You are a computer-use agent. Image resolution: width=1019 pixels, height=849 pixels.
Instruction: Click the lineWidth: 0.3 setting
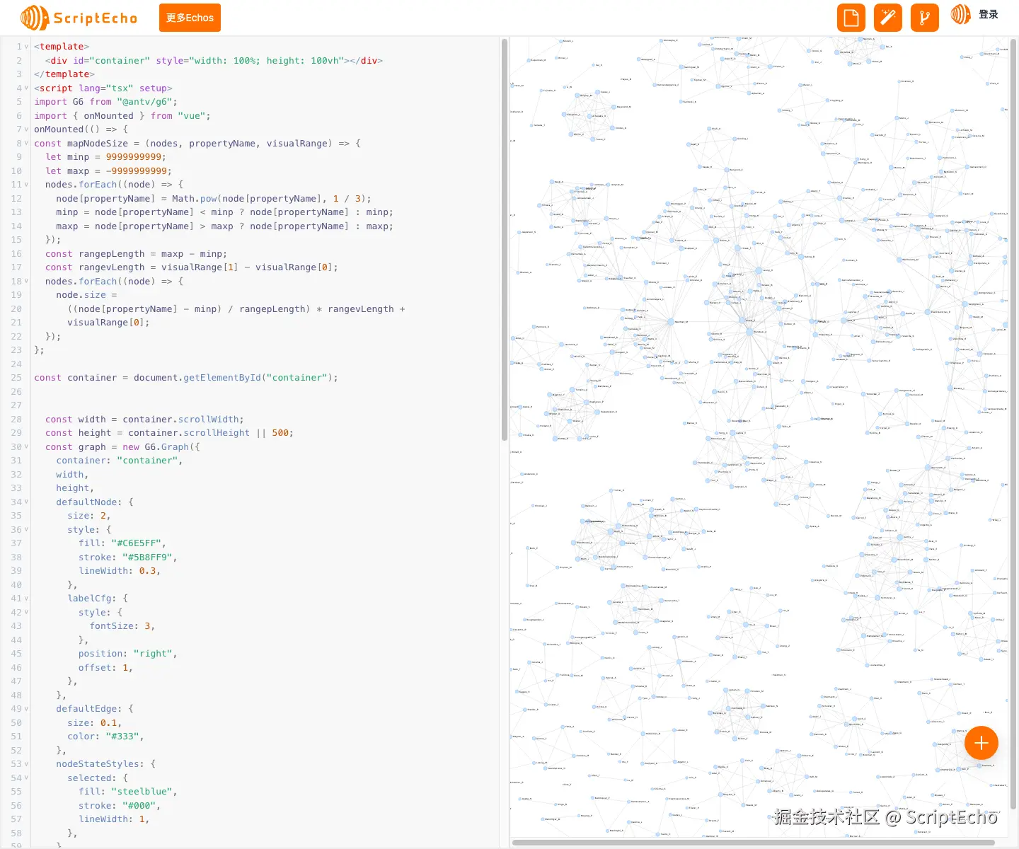pos(117,571)
